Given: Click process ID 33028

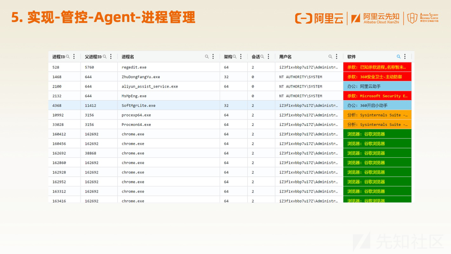Looking at the screenshot, I should click(x=58, y=125).
